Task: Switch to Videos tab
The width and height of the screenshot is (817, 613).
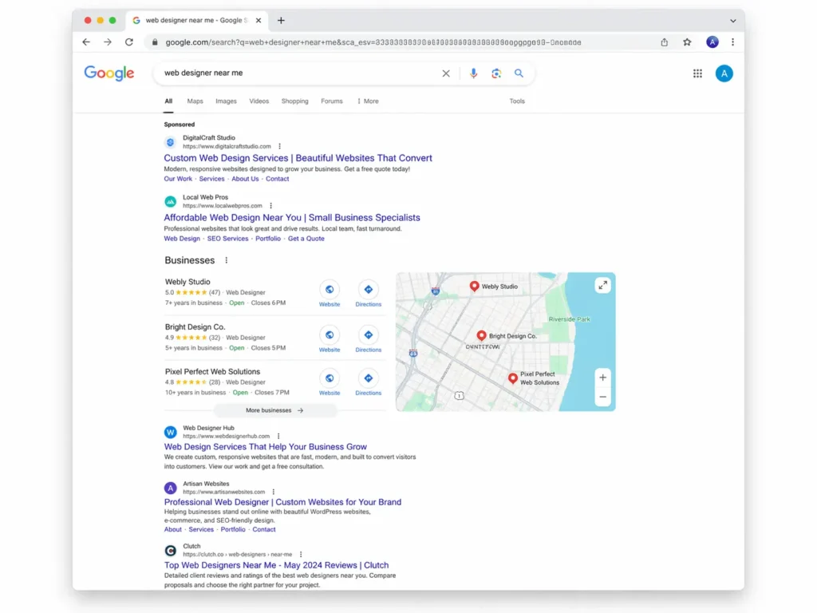Action: [x=259, y=101]
